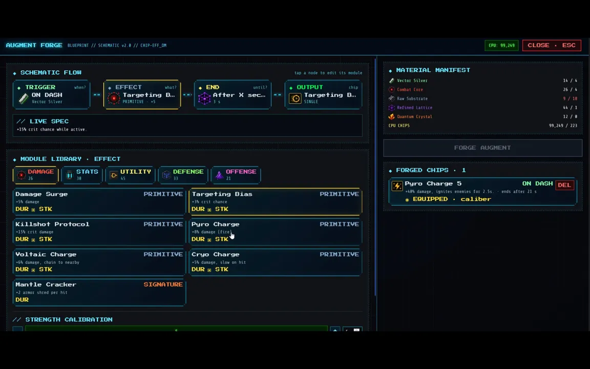Click the purple lattice icon in the End node
This screenshot has width=590, height=369.
[x=204, y=98]
